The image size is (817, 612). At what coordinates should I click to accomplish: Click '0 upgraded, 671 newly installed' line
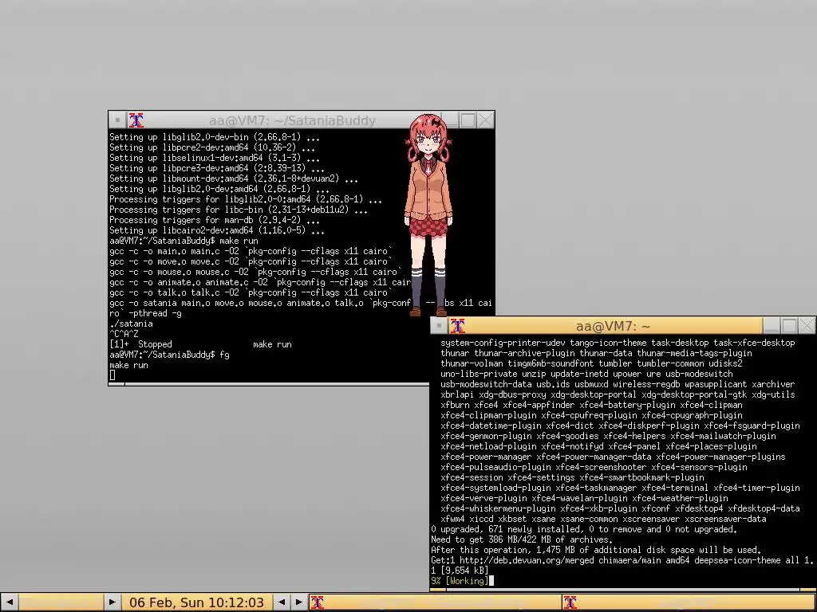pos(583,529)
